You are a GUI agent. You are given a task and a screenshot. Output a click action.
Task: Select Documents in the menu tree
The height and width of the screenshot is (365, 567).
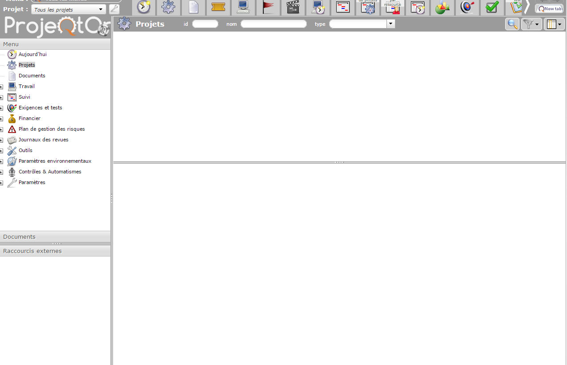pos(32,76)
